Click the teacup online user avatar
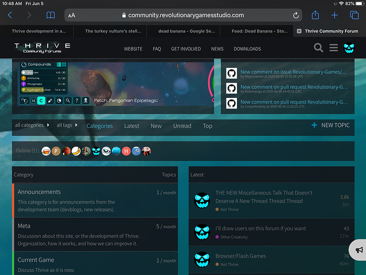Viewport: 366px width, 275px height. click(x=46, y=151)
